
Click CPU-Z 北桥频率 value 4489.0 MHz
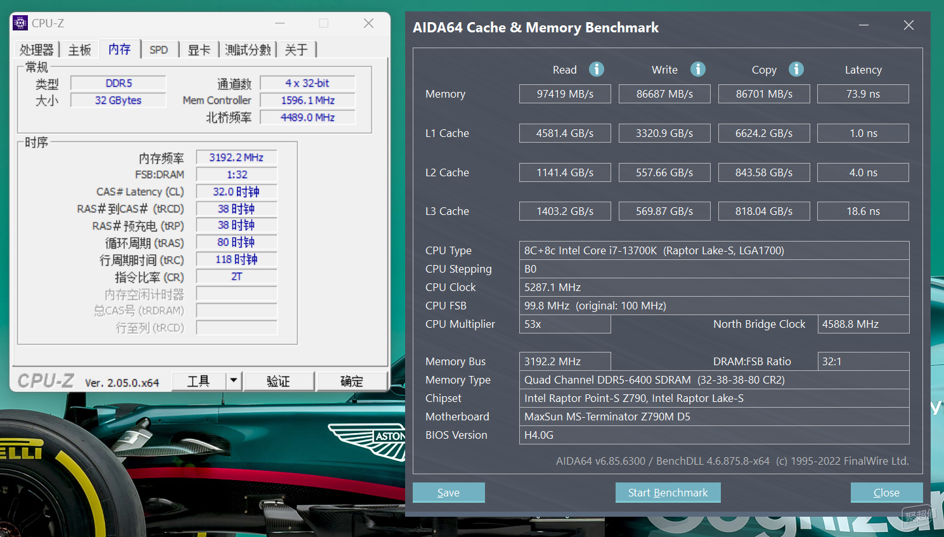tap(307, 117)
